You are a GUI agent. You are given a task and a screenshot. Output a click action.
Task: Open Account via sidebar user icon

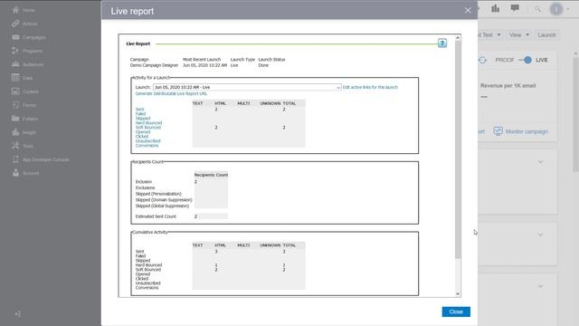pyautogui.click(x=15, y=173)
